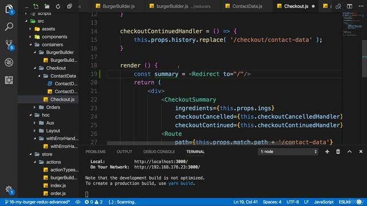Close unsaved Checkout.js tab via dot
This screenshot has width=367, height=206.
[x=313, y=6]
